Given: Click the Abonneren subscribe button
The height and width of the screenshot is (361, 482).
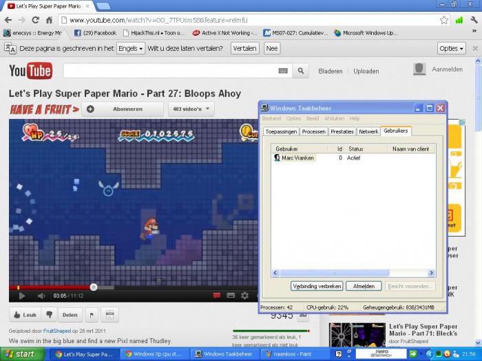Looking at the screenshot, I should click(123, 109).
